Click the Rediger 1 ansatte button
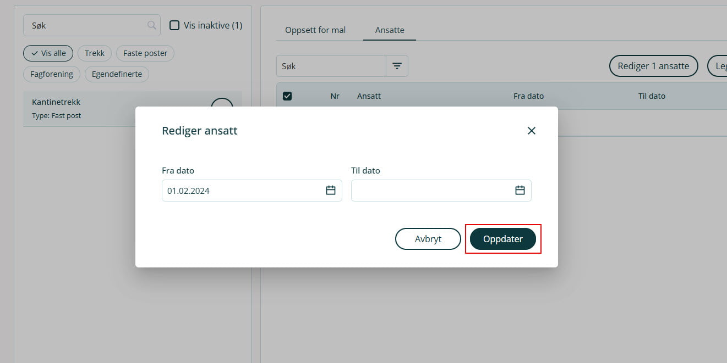This screenshot has height=363, width=727. tap(653, 66)
